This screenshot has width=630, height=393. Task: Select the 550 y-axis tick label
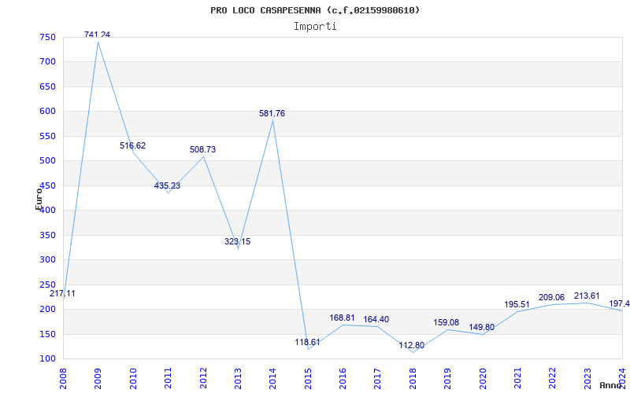47,136
